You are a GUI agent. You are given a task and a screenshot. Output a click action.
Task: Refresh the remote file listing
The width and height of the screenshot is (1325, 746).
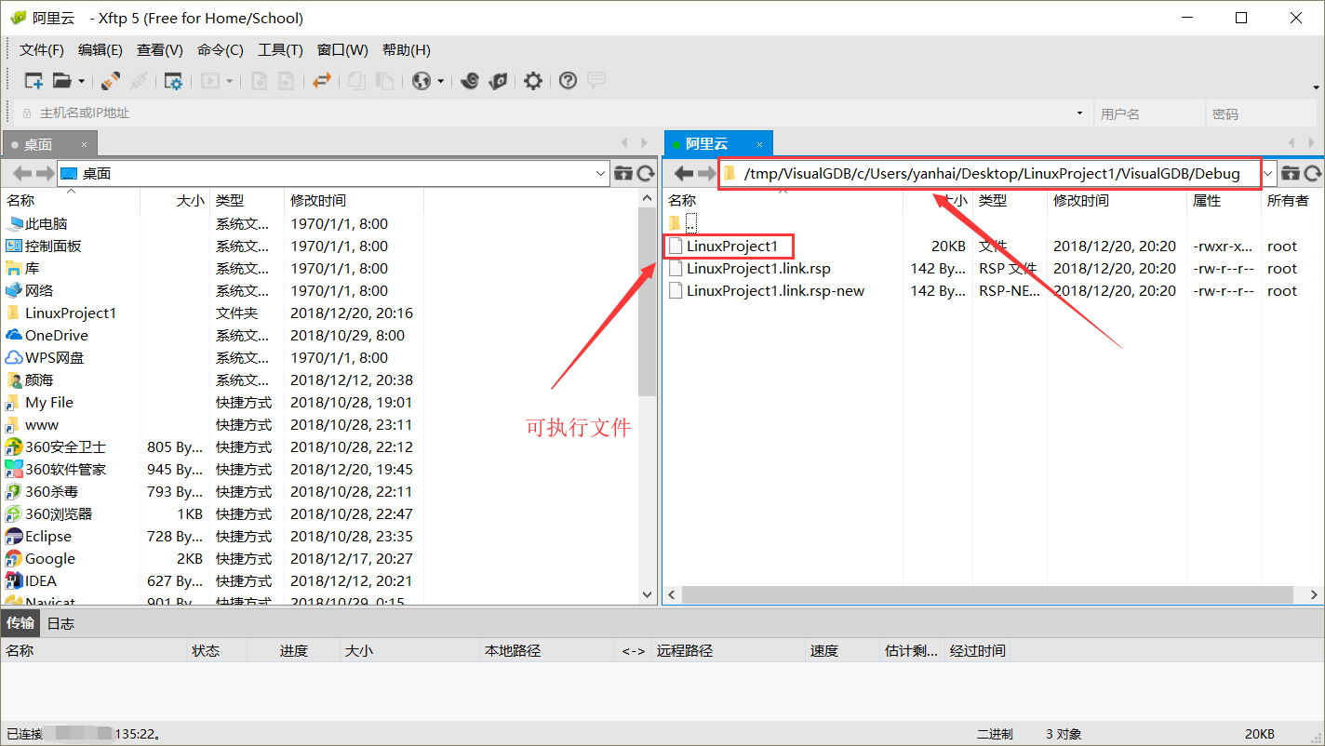tap(1314, 172)
